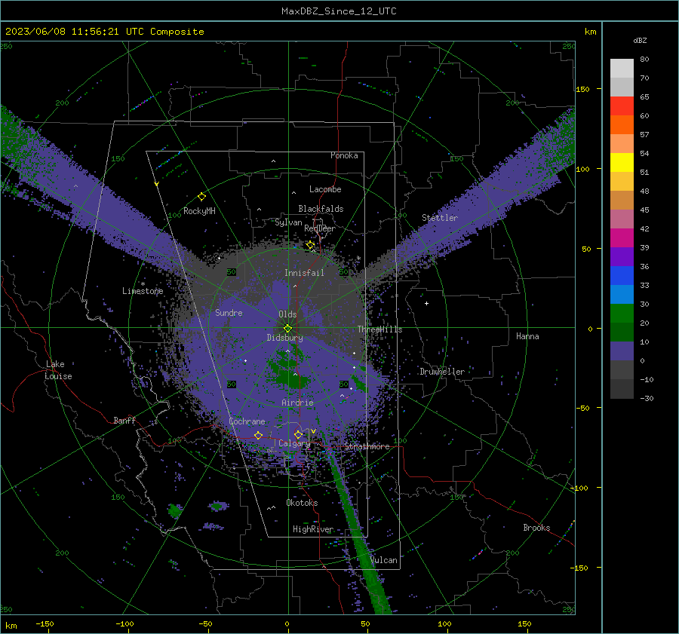Click the Blackfalds city label
The height and width of the screenshot is (634, 679).
pyautogui.click(x=321, y=209)
